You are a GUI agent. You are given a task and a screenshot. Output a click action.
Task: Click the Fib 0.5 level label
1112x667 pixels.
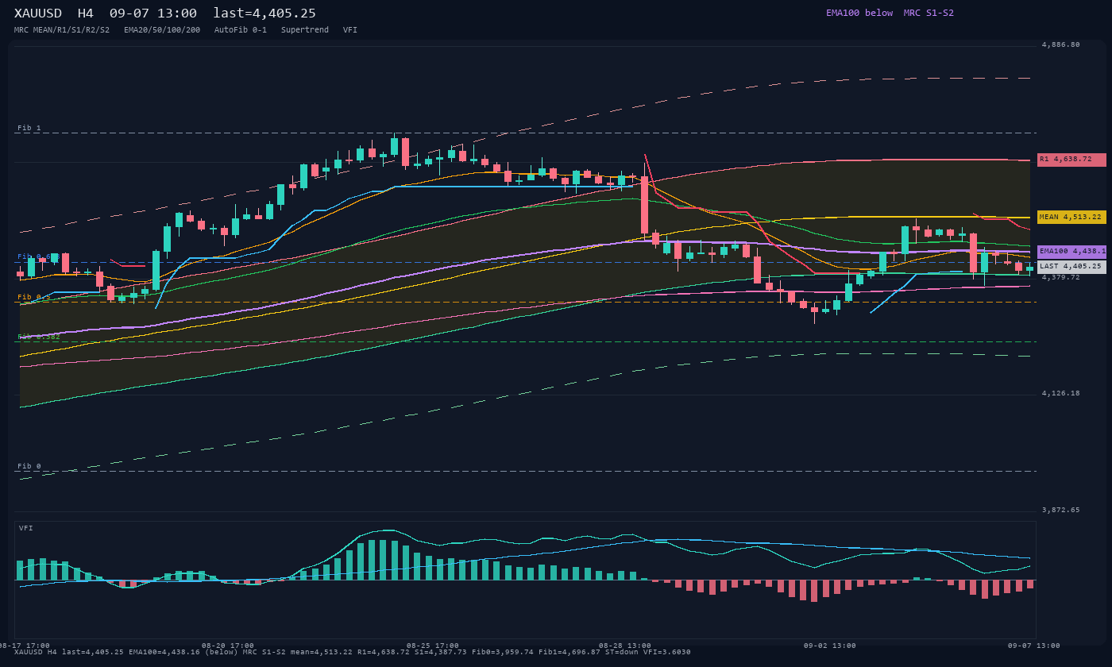click(34, 297)
